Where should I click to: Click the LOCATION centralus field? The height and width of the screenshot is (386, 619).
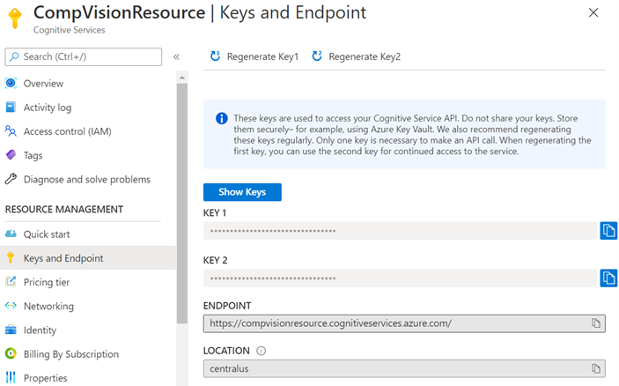(x=404, y=368)
